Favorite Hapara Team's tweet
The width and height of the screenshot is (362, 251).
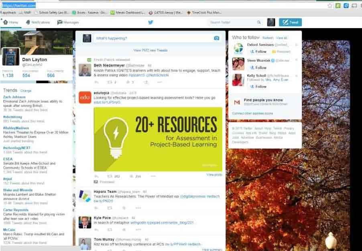click(x=124, y=208)
